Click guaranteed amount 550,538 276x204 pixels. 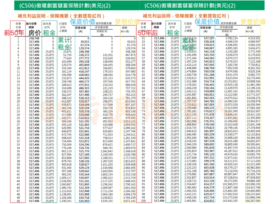pyautogui.click(x=209, y=72)
